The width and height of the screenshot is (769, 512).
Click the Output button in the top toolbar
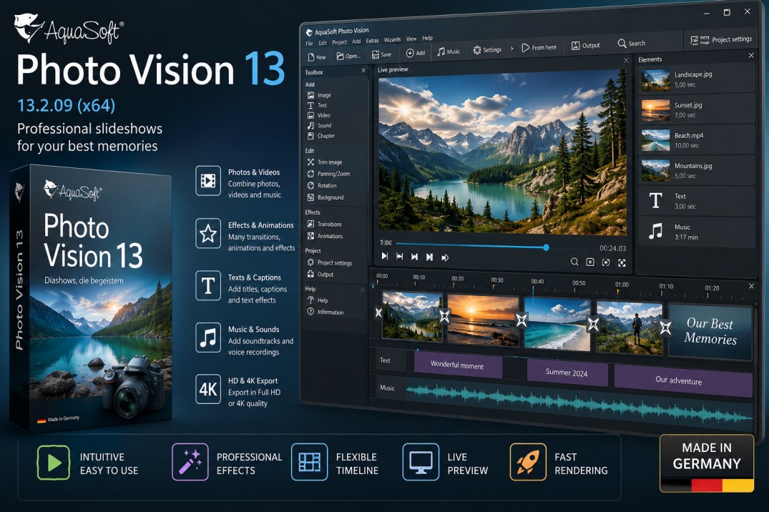(586, 45)
